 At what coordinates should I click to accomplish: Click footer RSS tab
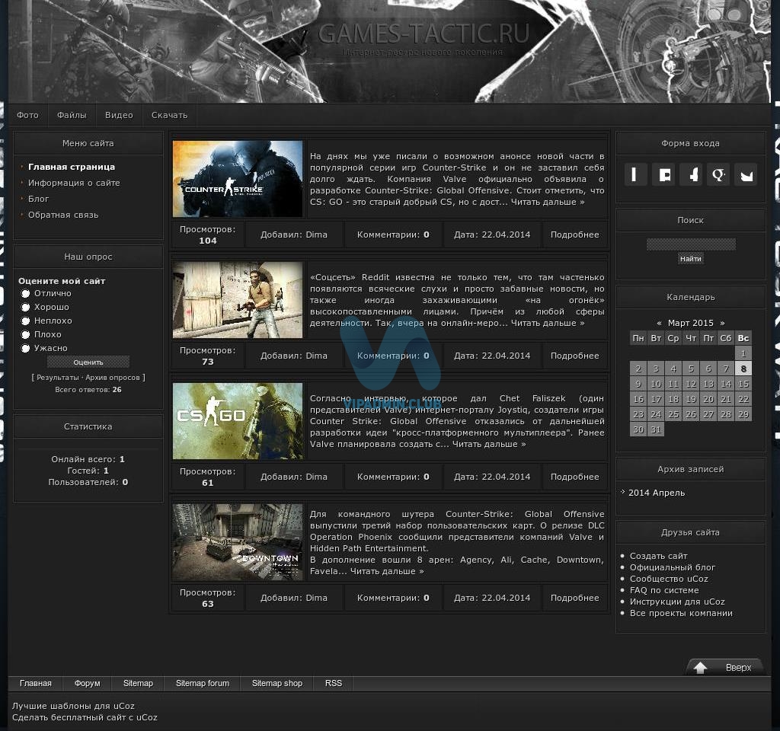point(334,683)
